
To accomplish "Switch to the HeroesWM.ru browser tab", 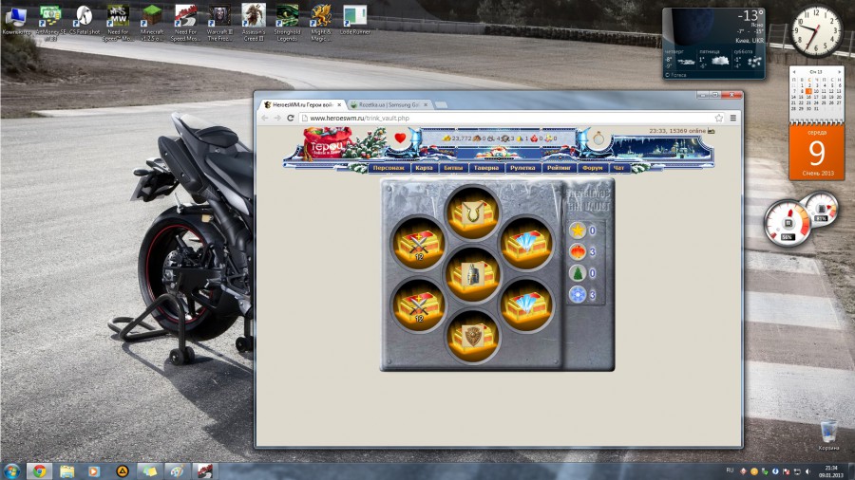I will click(302, 104).
